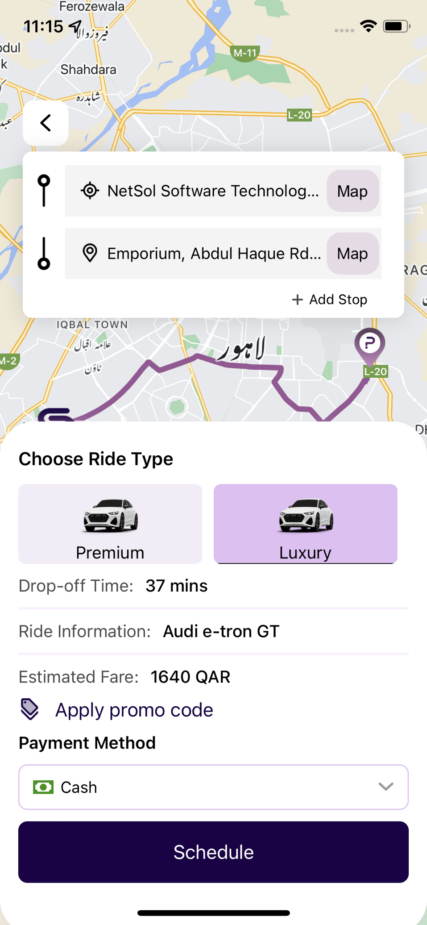Screen dimensions: 427x925
Task: Expand the payment method chevron
Action: [386, 787]
